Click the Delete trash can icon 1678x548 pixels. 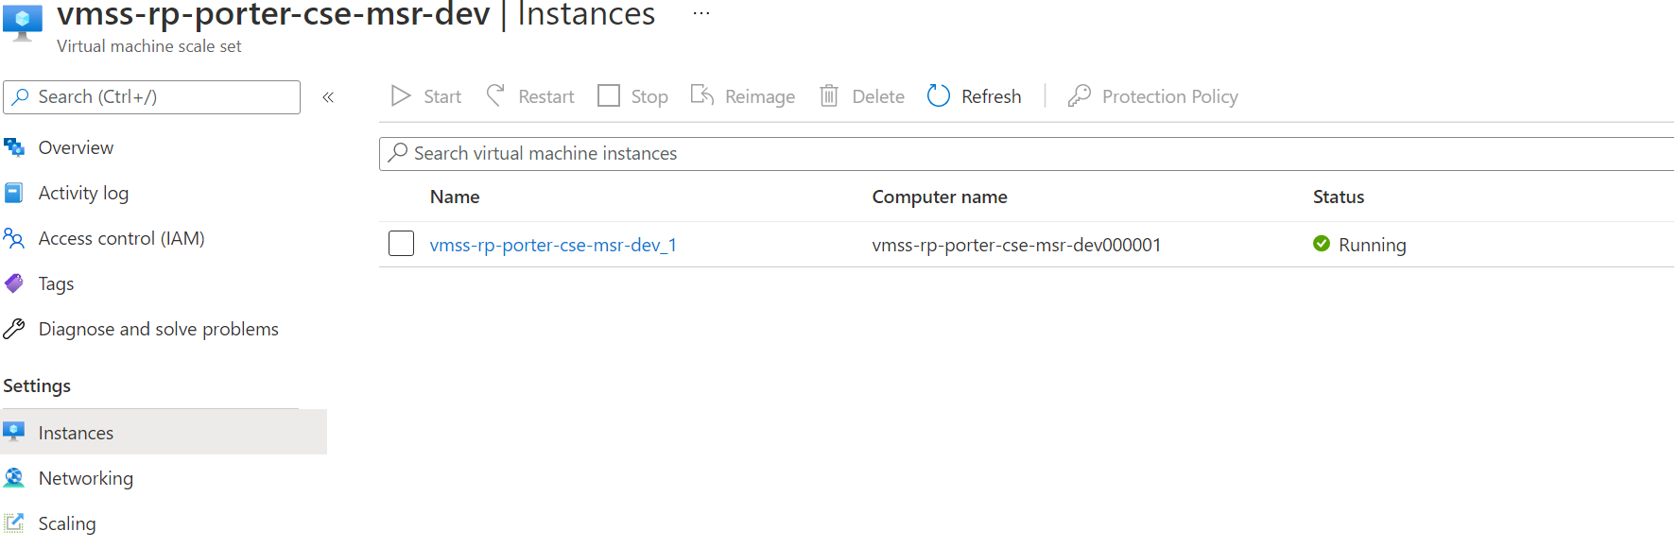tap(829, 95)
